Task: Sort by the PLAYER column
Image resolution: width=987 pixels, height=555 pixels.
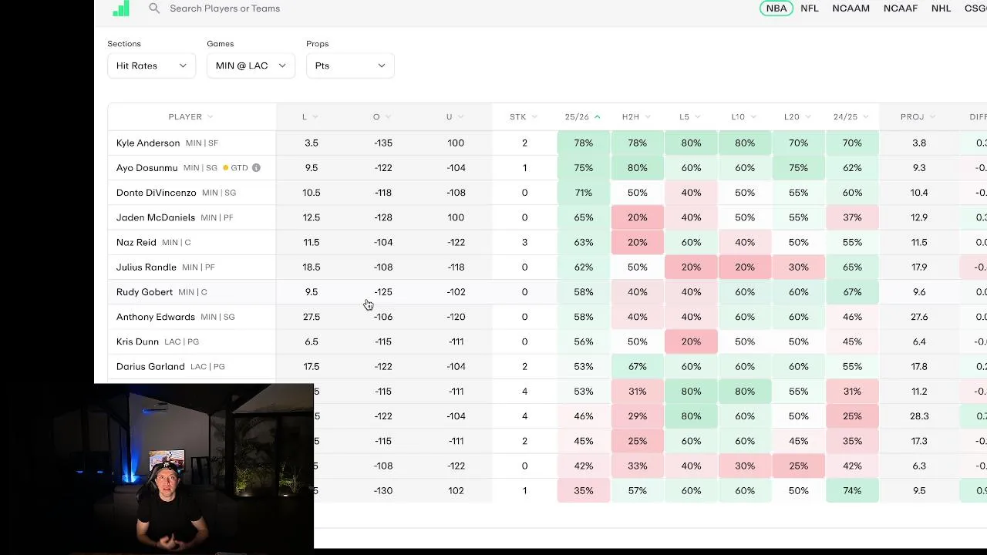Action: [190, 117]
